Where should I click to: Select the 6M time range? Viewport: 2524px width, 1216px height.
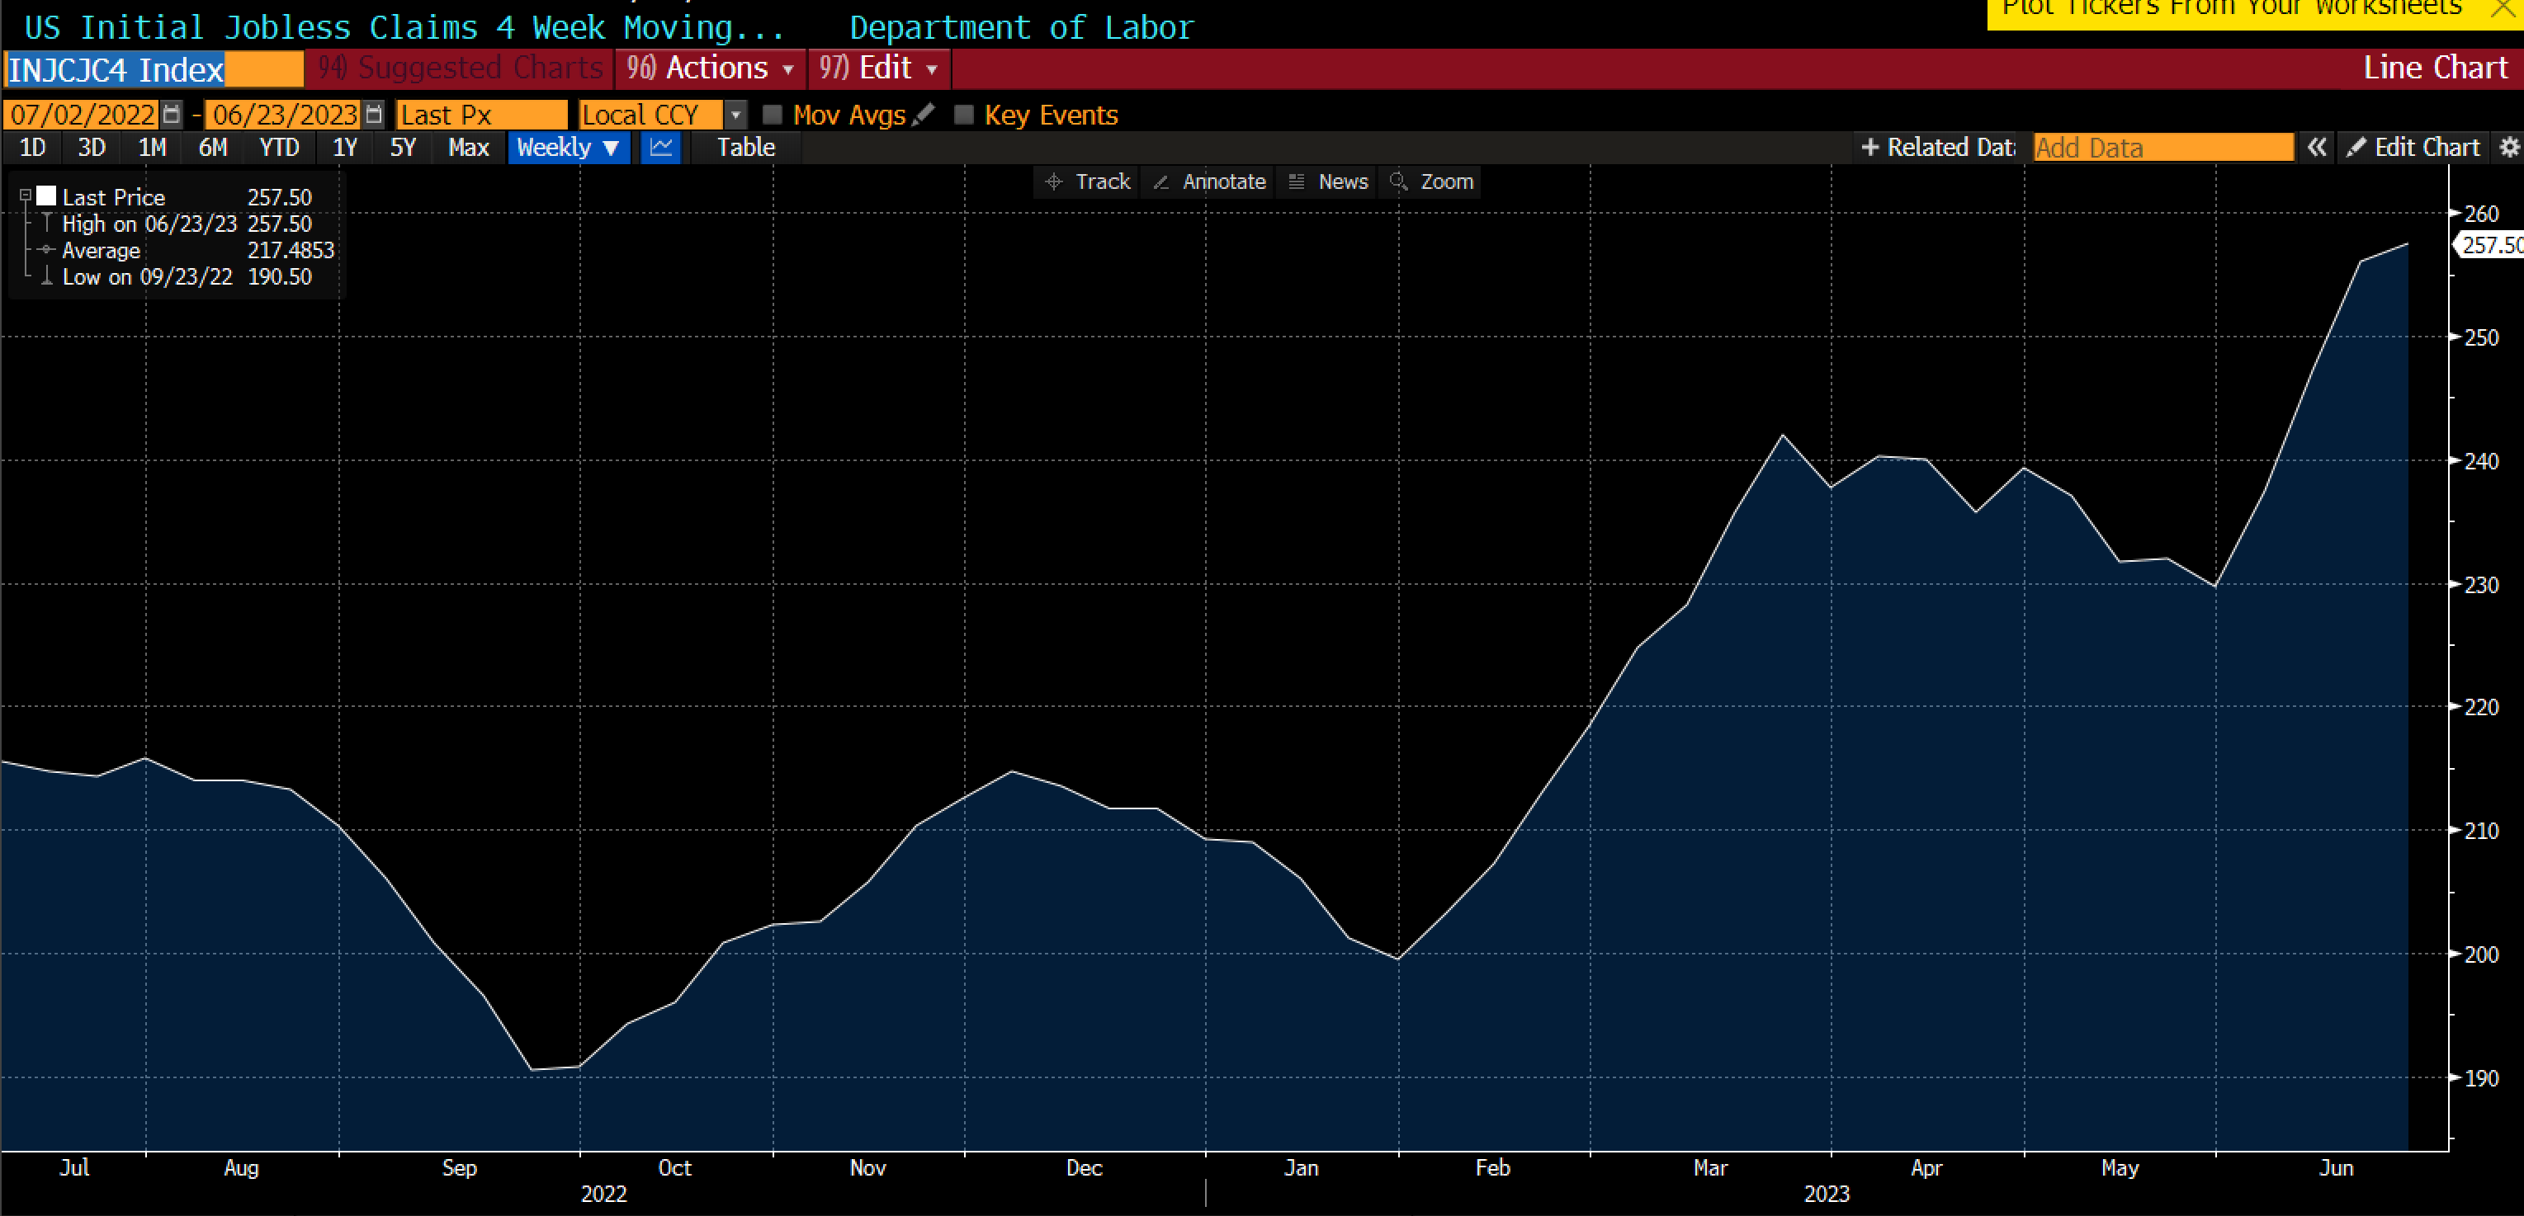pos(213,148)
